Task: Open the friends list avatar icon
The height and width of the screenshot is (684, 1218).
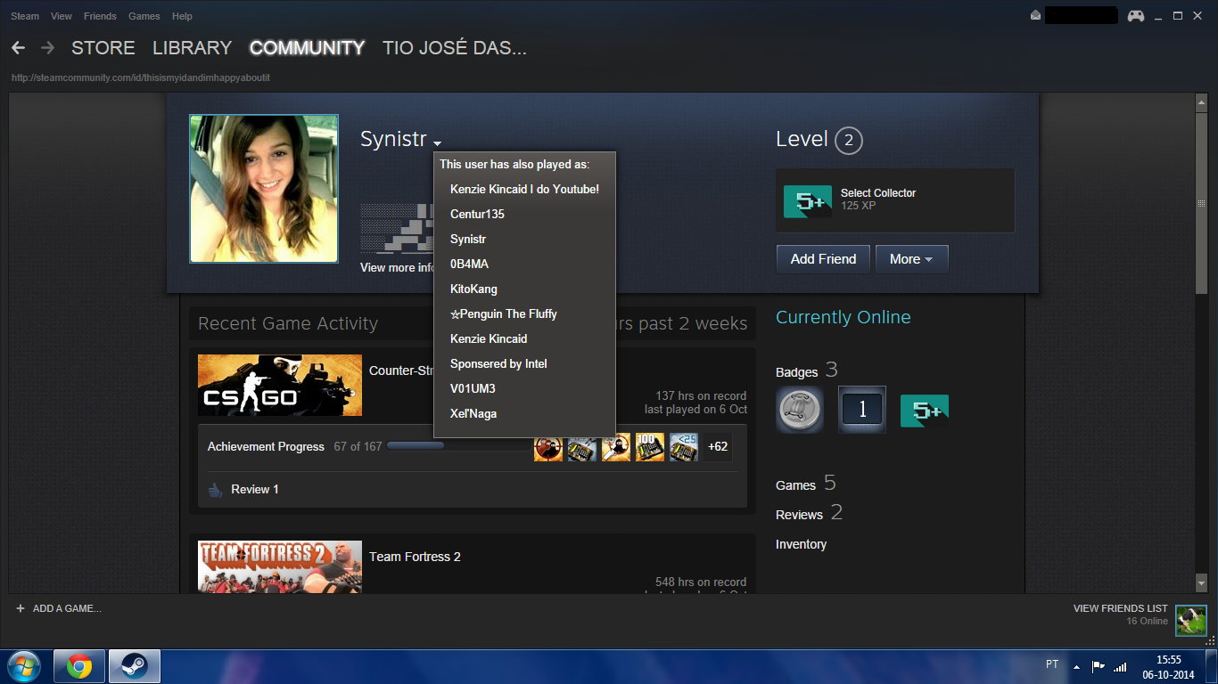Action: tap(1190, 620)
